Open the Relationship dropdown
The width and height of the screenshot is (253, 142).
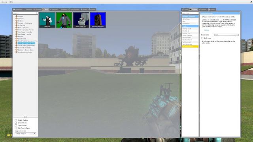pyautogui.click(x=226, y=35)
